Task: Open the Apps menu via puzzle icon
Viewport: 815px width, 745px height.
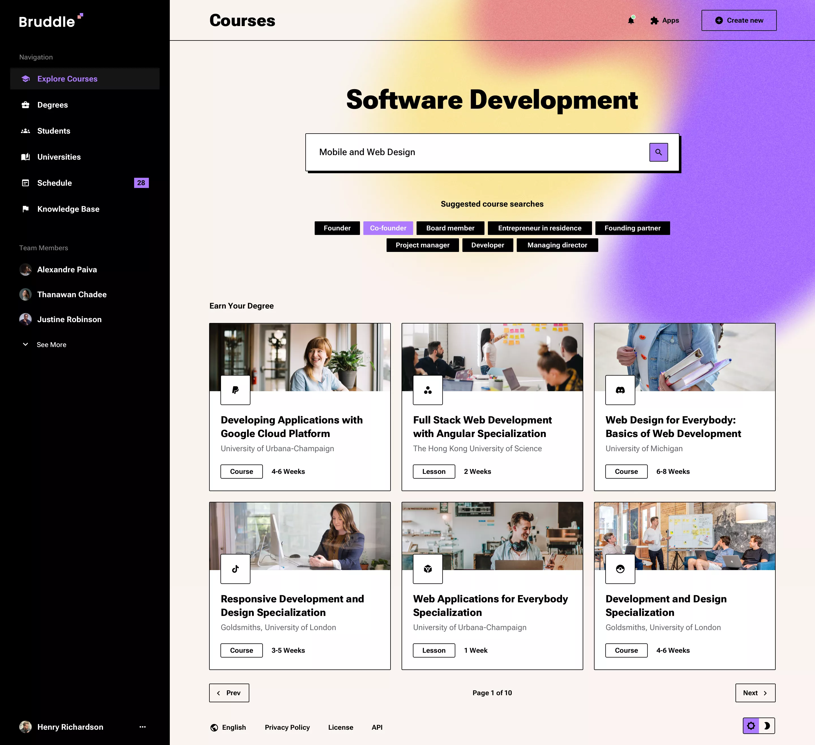Action: click(x=655, y=20)
